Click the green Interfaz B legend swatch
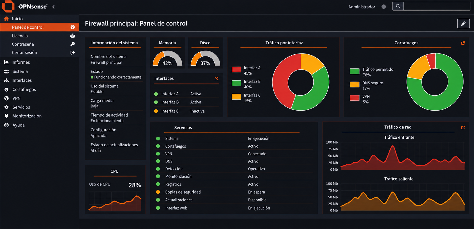Image resolution: width=474 pixels, height=229 pixels. (236, 83)
